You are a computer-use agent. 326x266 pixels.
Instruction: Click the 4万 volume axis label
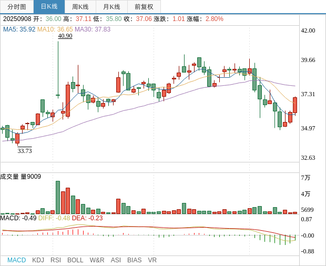[x=305, y=194]
